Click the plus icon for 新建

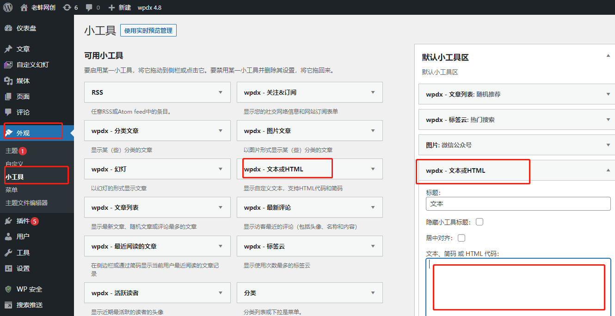111,7
